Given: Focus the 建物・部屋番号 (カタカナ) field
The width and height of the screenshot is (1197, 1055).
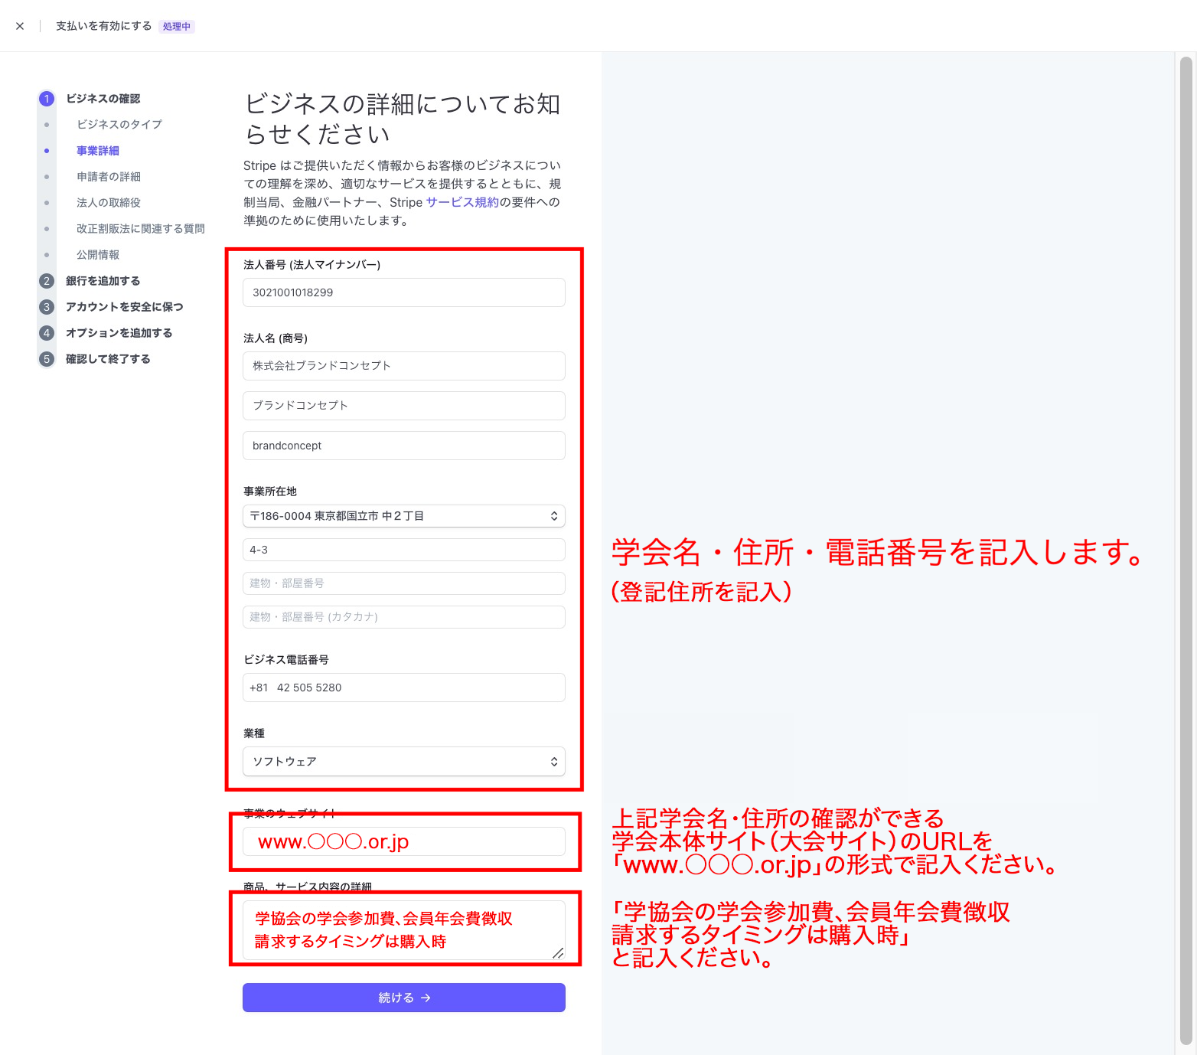Looking at the screenshot, I should tap(403, 617).
